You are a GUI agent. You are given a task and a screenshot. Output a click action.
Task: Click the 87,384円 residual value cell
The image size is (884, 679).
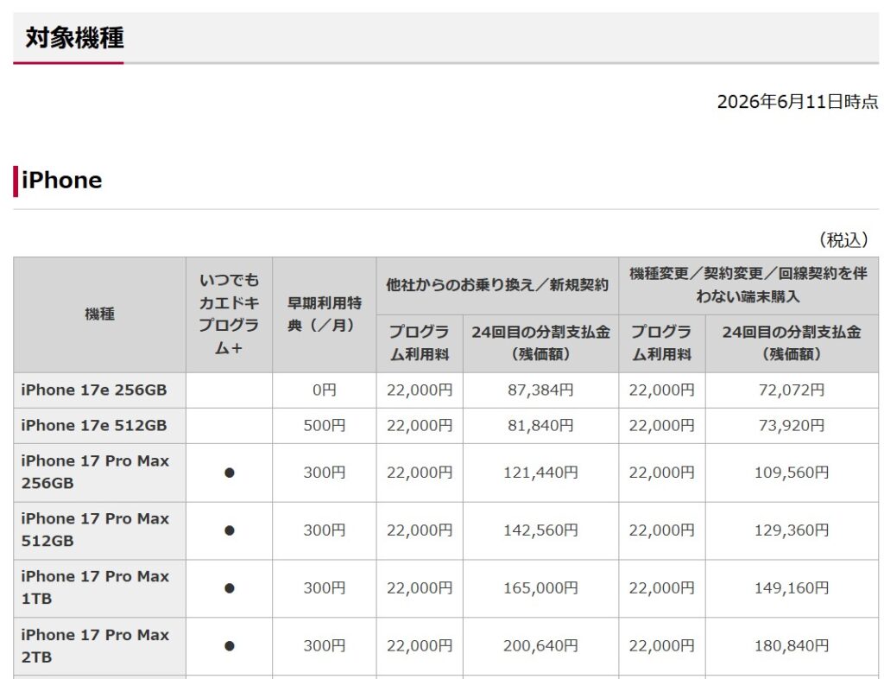click(540, 390)
